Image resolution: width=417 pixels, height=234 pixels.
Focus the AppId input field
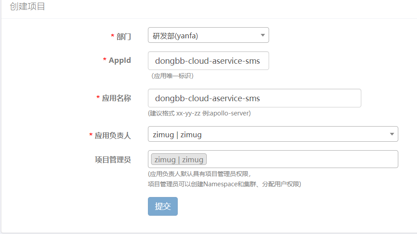pyautogui.click(x=208, y=61)
